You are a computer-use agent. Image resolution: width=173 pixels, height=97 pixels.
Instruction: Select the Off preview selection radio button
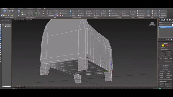[x=159, y=59]
